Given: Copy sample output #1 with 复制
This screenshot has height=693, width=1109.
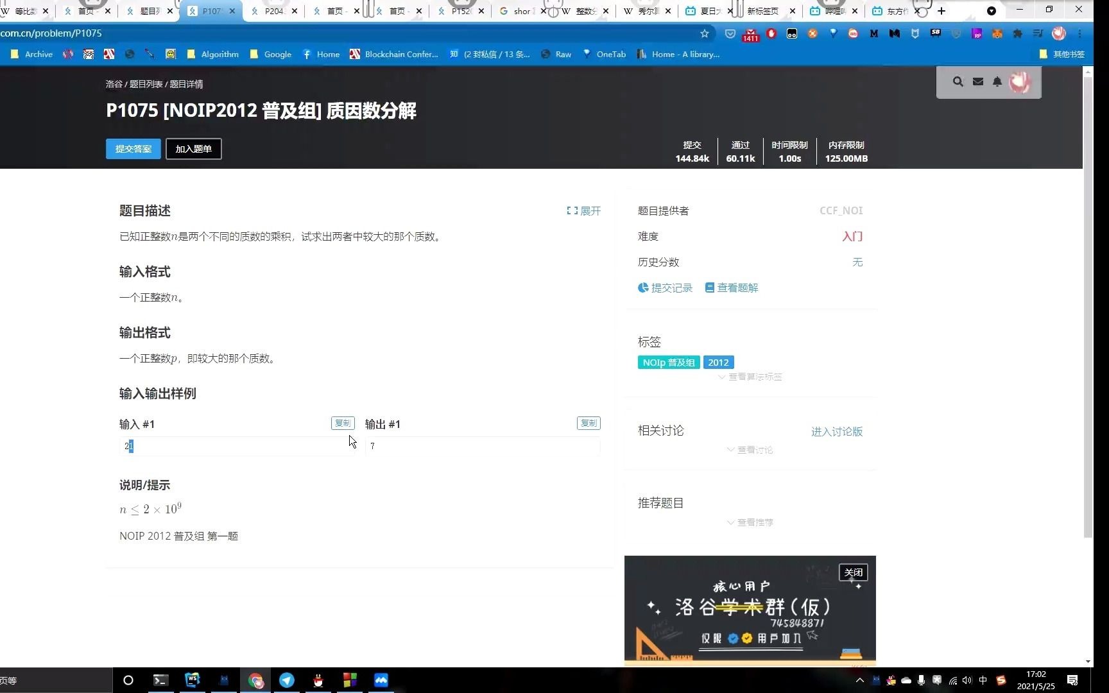Looking at the screenshot, I should point(589,424).
